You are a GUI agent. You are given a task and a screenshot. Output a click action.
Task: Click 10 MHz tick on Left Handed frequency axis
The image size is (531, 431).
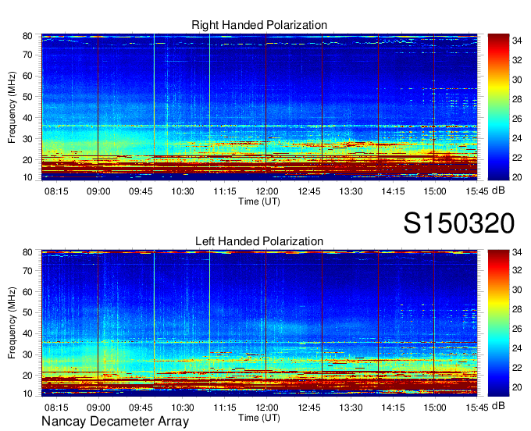tap(27, 394)
